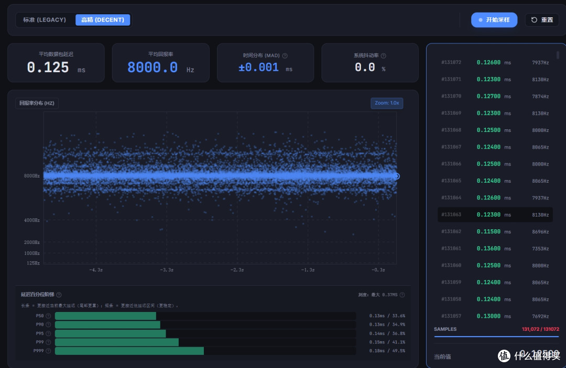Image resolution: width=566 pixels, height=368 pixels.
Task: Click the SAMPLES progress bar
Action: [x=496, y=337]
